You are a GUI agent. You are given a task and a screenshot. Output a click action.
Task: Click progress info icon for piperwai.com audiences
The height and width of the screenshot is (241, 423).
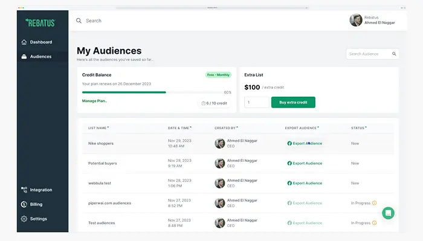pos(374,203)
